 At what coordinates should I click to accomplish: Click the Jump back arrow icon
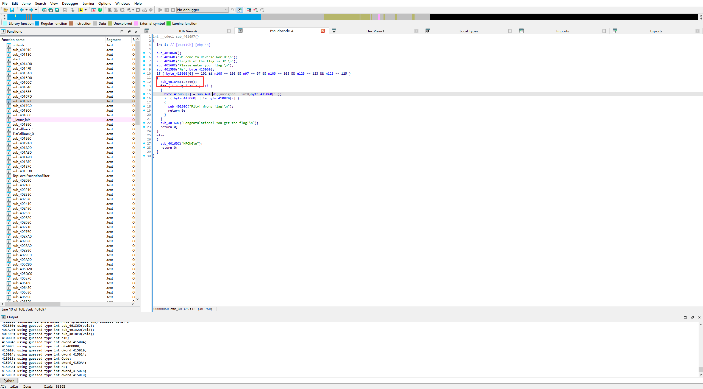pos(22,10)
